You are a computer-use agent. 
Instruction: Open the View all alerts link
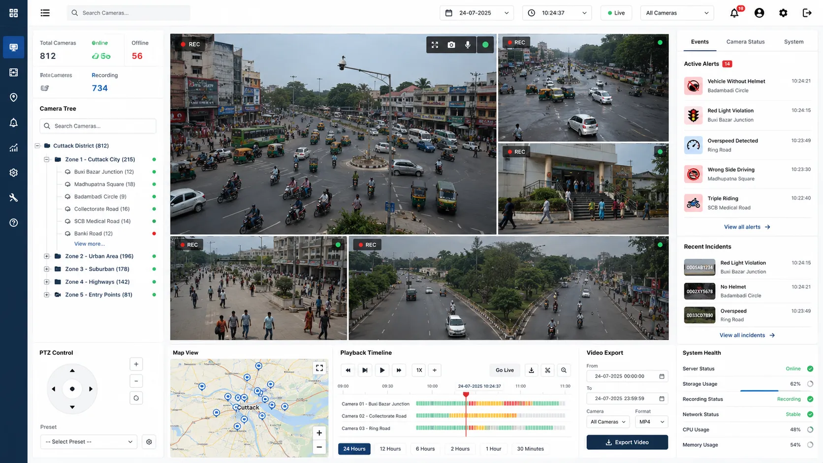(747, 227)
